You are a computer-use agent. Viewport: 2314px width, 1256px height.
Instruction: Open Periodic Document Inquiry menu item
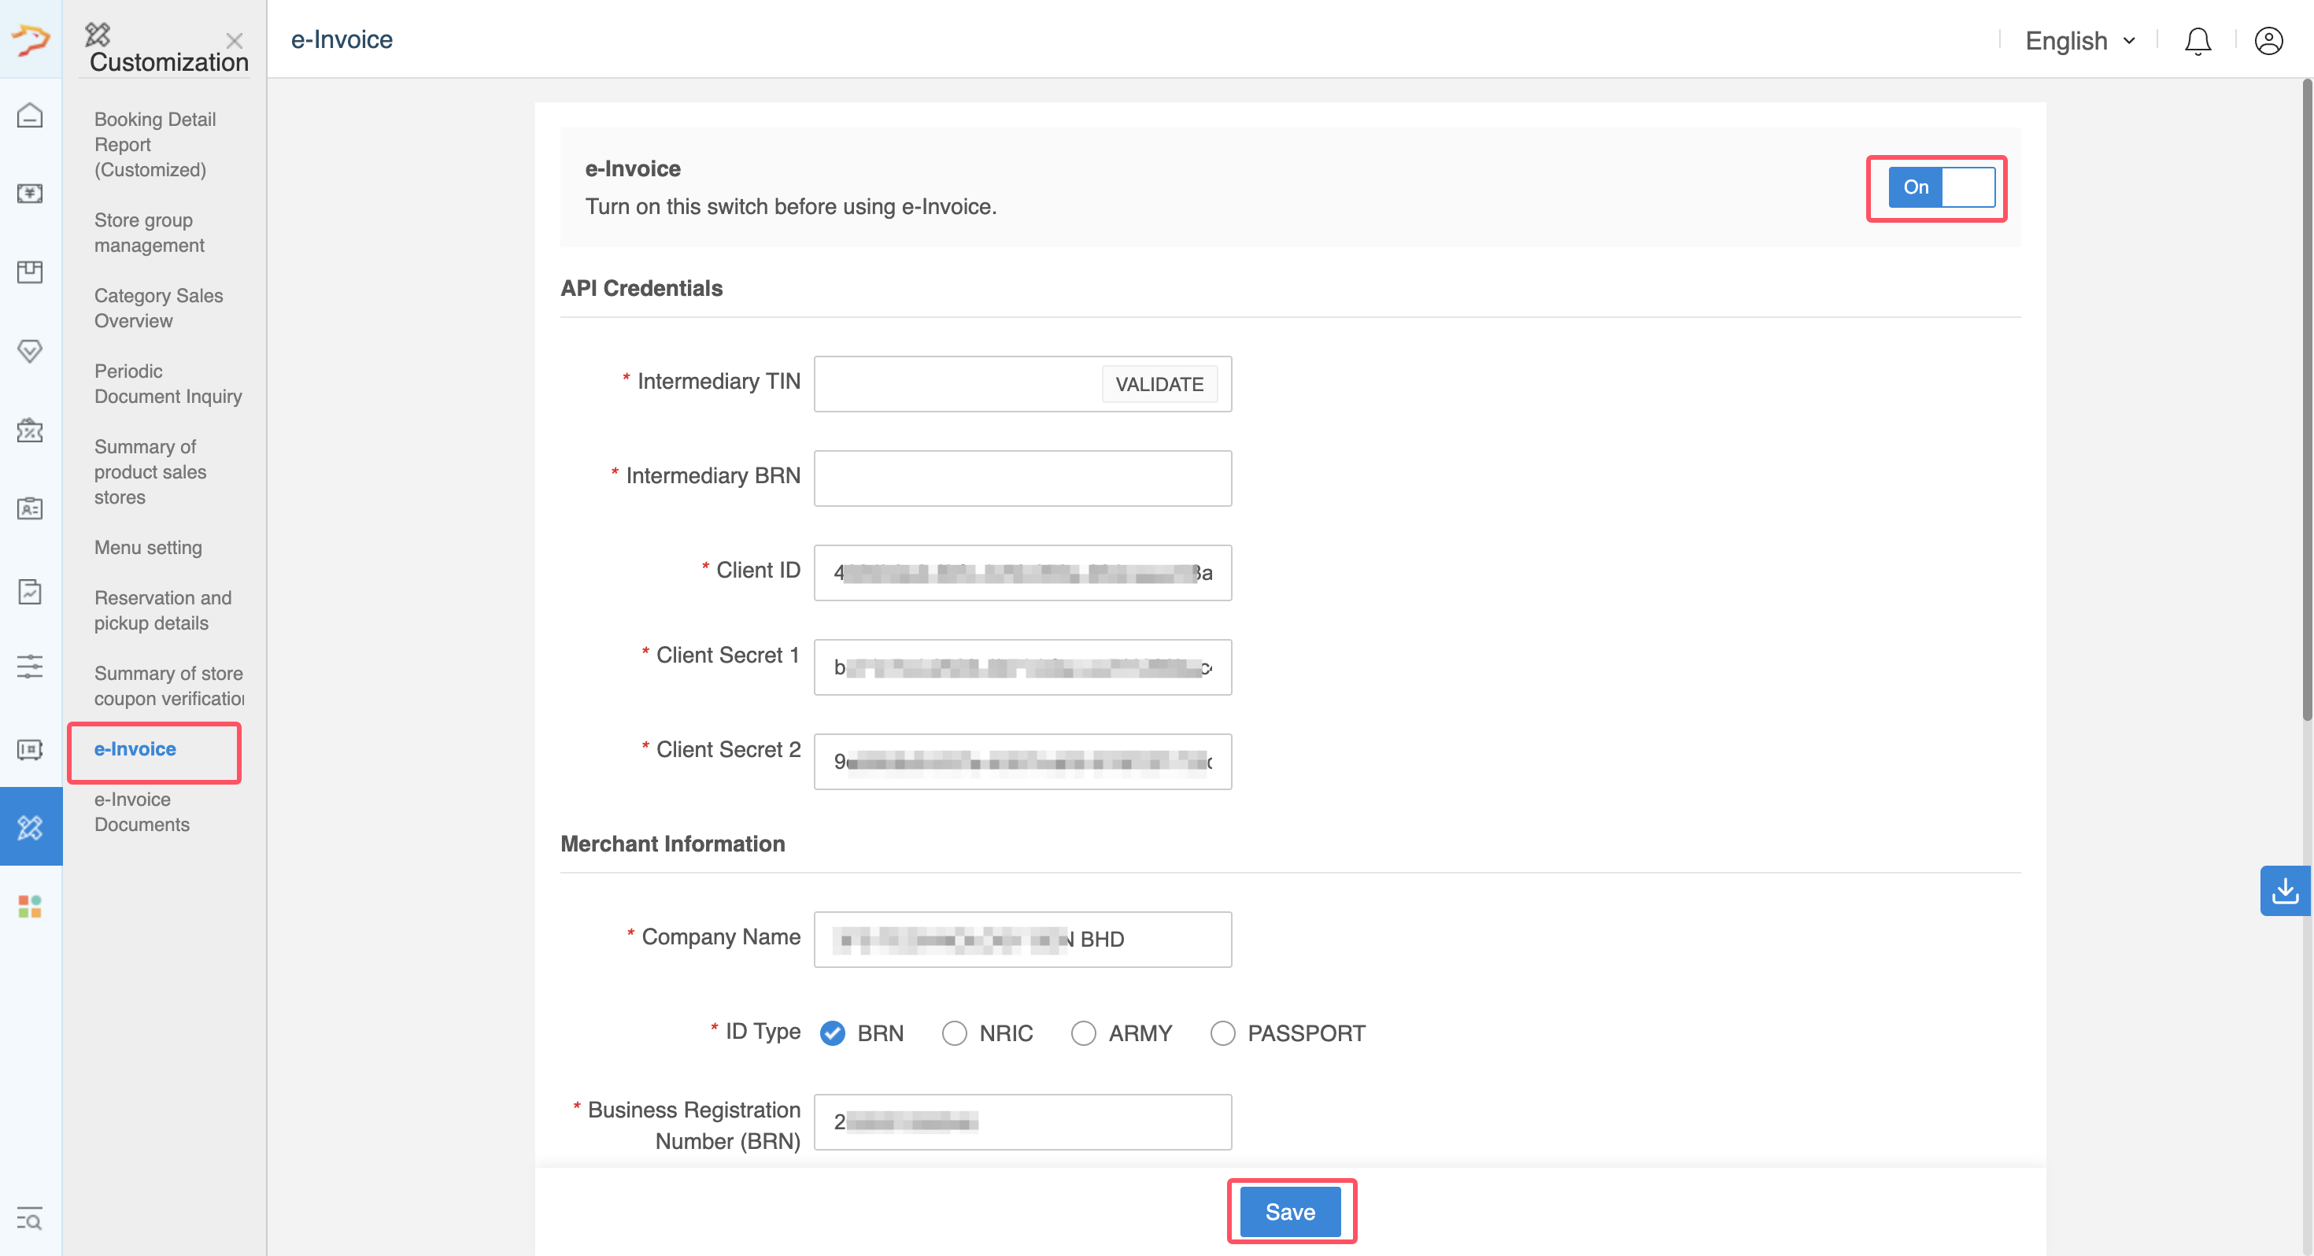(x=168, y=383)
